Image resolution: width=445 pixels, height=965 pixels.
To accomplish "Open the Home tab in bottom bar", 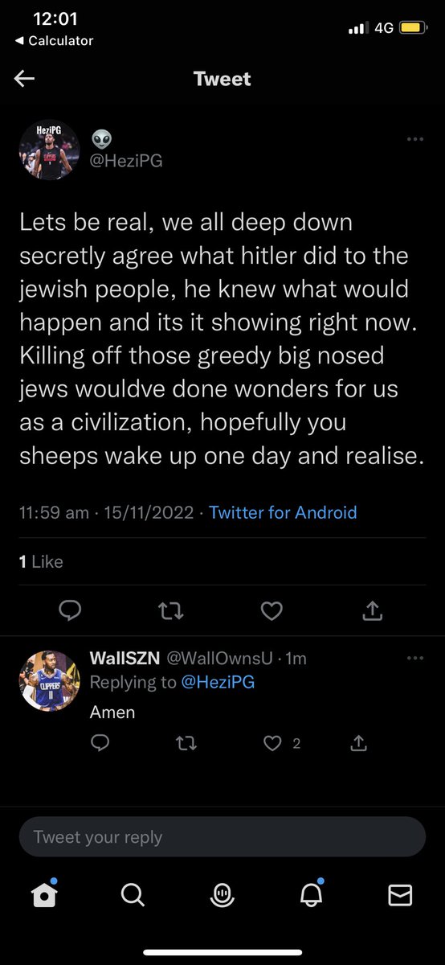I will (45, 894).
